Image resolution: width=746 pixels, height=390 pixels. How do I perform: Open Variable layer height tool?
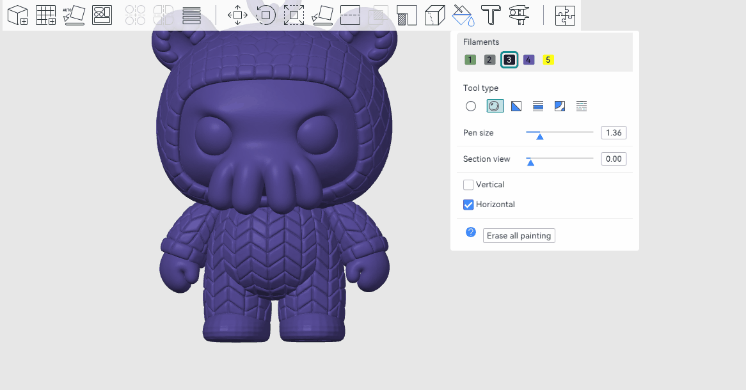[x=192, y=15]
